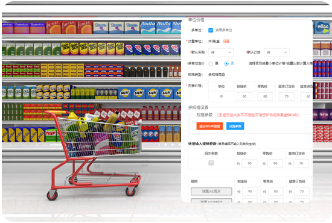Select the 是 radio for 多单位定价
Screen dimensions: 332x223
tap(211, 64)
